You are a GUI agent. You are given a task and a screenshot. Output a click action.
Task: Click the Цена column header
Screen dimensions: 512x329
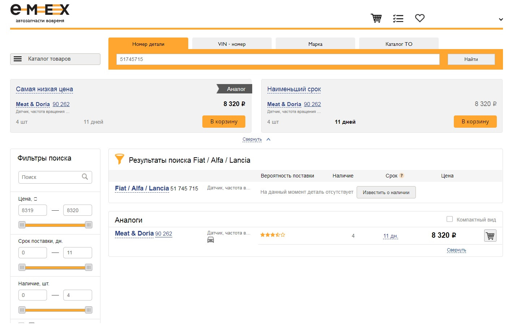coord(447,176)
